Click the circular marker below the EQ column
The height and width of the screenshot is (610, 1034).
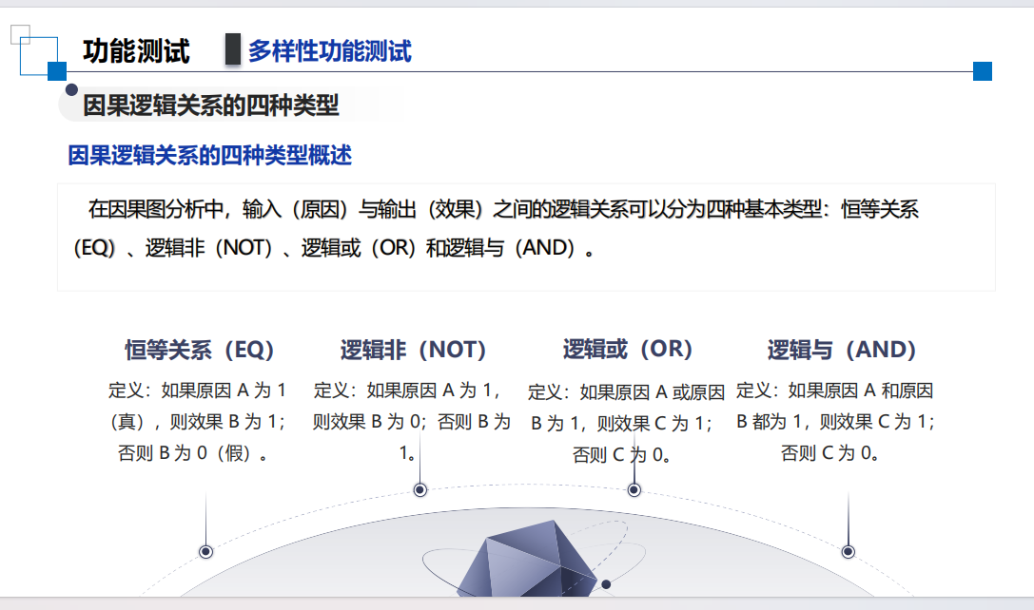[205, 551]
